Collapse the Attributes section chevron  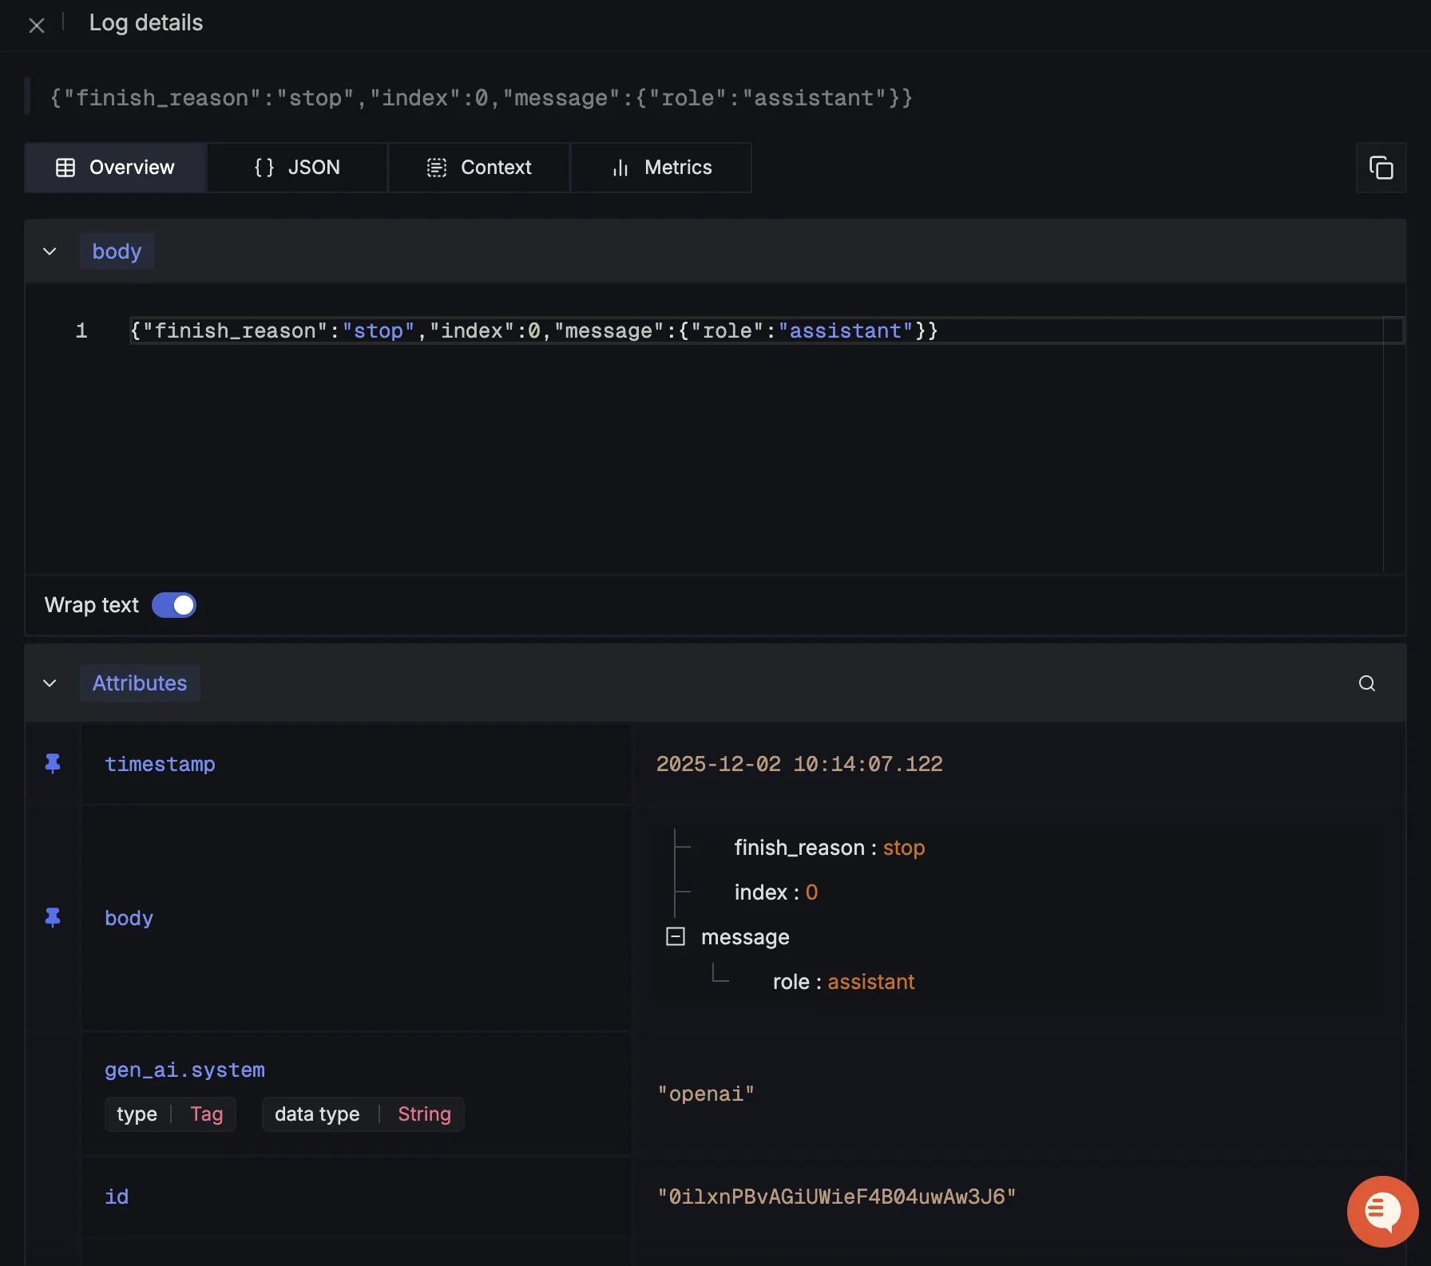pos(50,683)
